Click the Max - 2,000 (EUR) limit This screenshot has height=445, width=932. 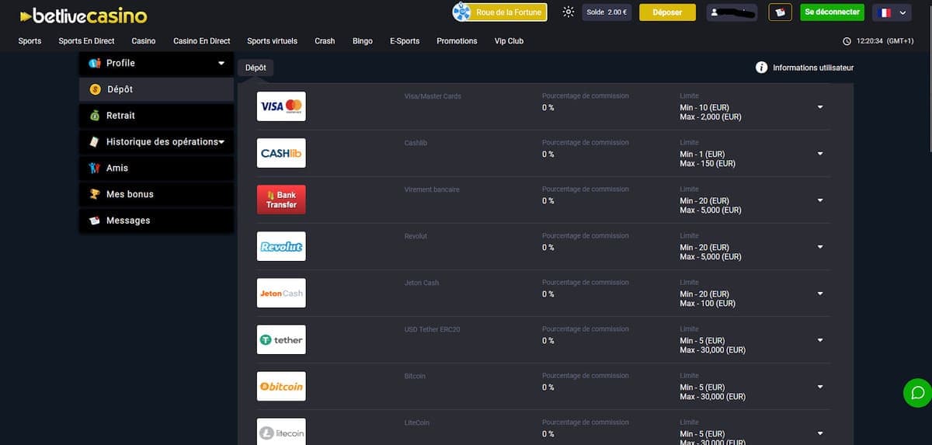710,117
